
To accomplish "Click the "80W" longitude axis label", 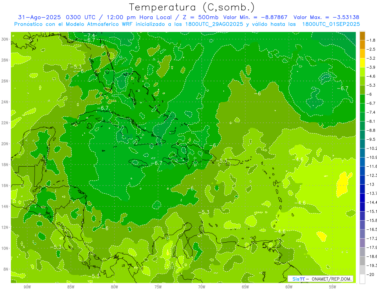I will click(114, 287).
